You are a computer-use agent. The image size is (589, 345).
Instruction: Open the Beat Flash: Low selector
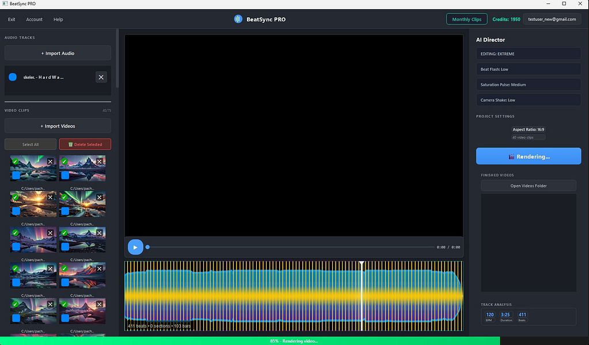527,69
